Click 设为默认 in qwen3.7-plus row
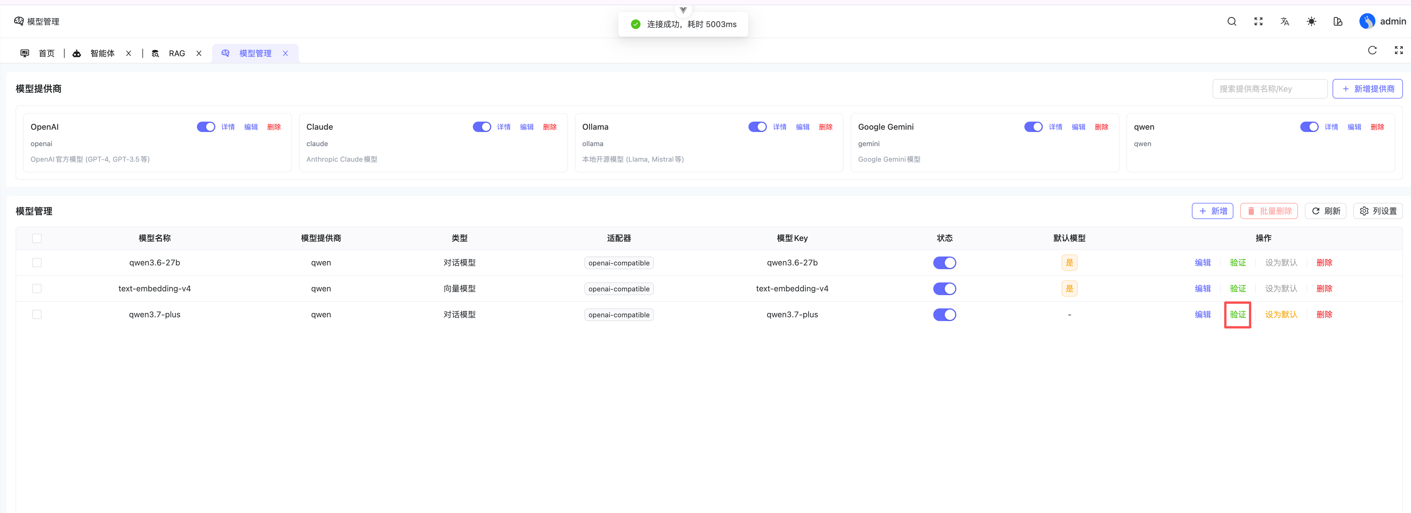This screenshot has height=513, width=1411. 1281,315
